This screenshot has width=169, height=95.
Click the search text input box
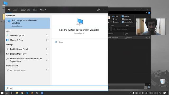[57, 88]
